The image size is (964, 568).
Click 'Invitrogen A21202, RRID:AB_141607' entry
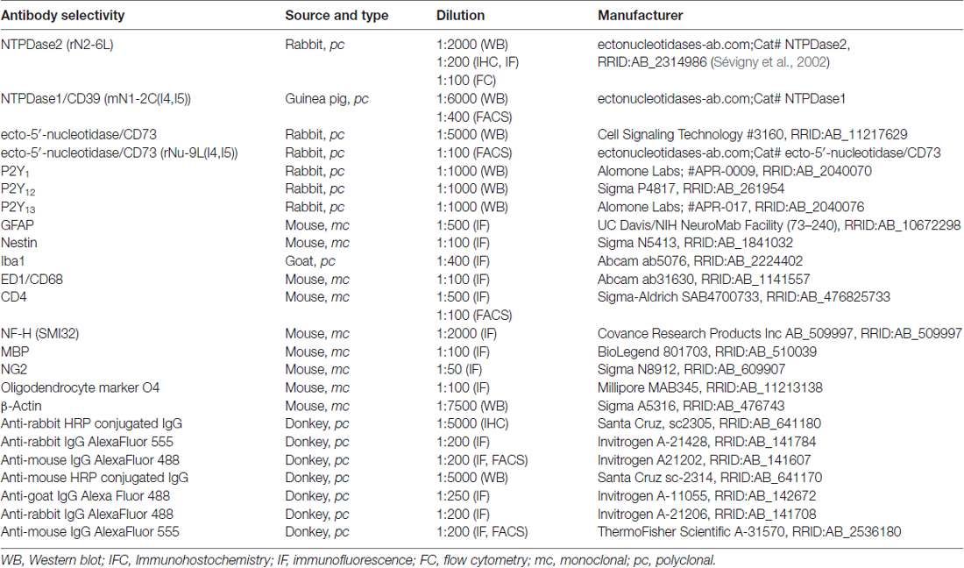704,460
